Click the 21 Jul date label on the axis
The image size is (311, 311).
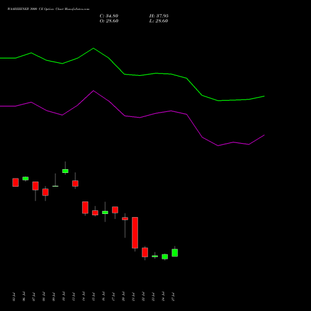(133, 297)
